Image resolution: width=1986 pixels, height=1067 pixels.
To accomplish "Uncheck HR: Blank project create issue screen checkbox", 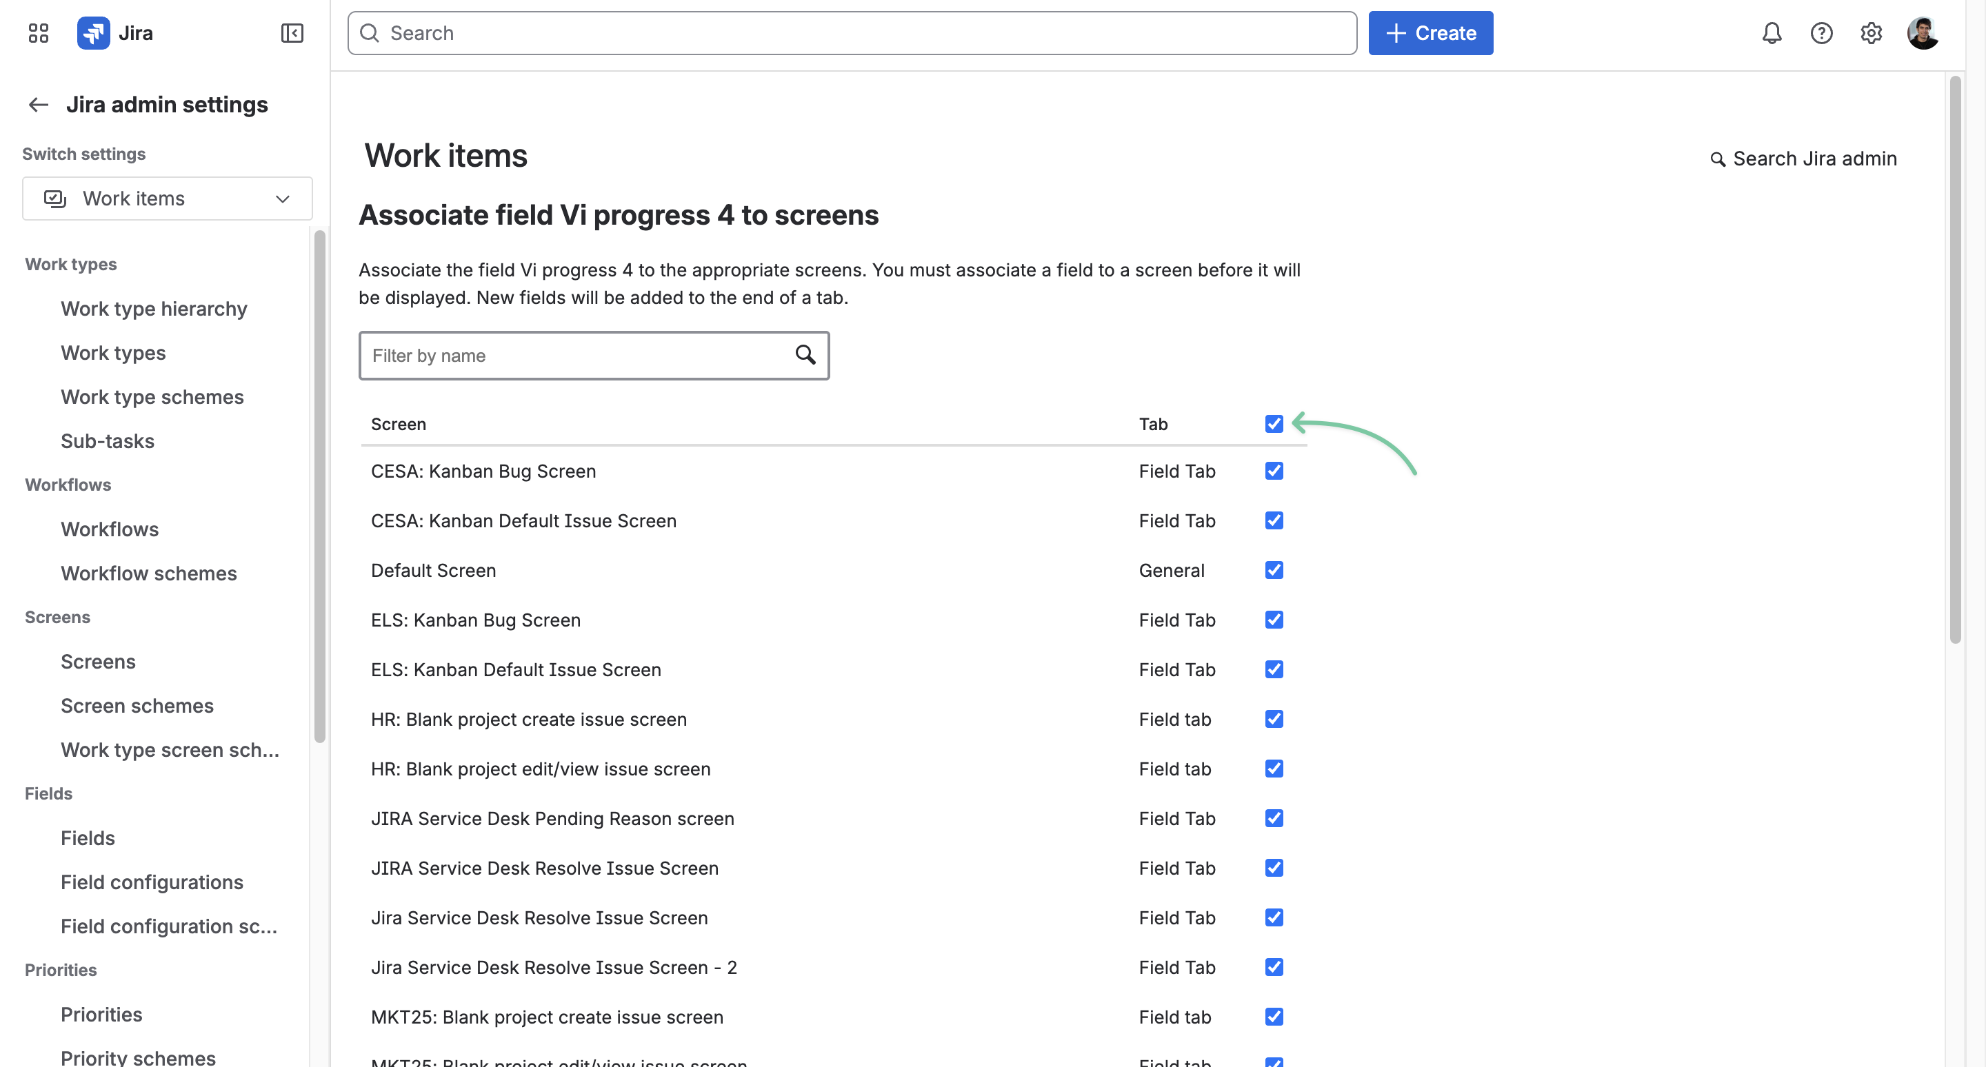I will [x=1274, y=719].
